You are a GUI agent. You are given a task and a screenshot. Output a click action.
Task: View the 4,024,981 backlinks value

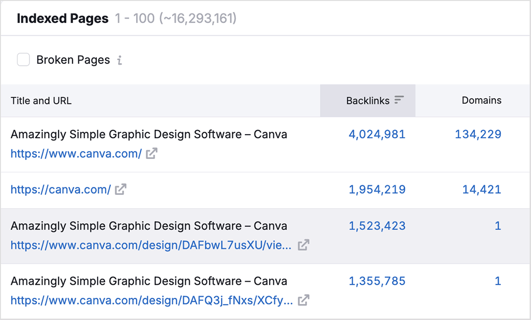377,134
